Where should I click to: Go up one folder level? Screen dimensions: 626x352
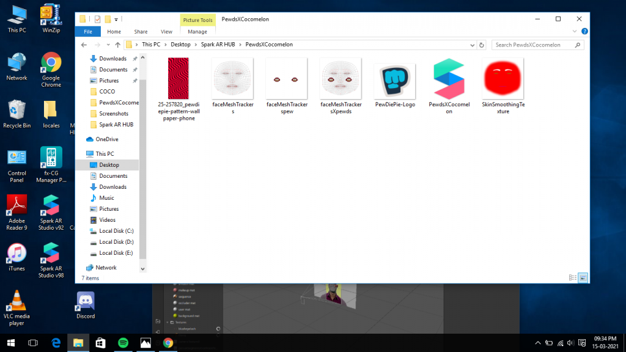117,45
